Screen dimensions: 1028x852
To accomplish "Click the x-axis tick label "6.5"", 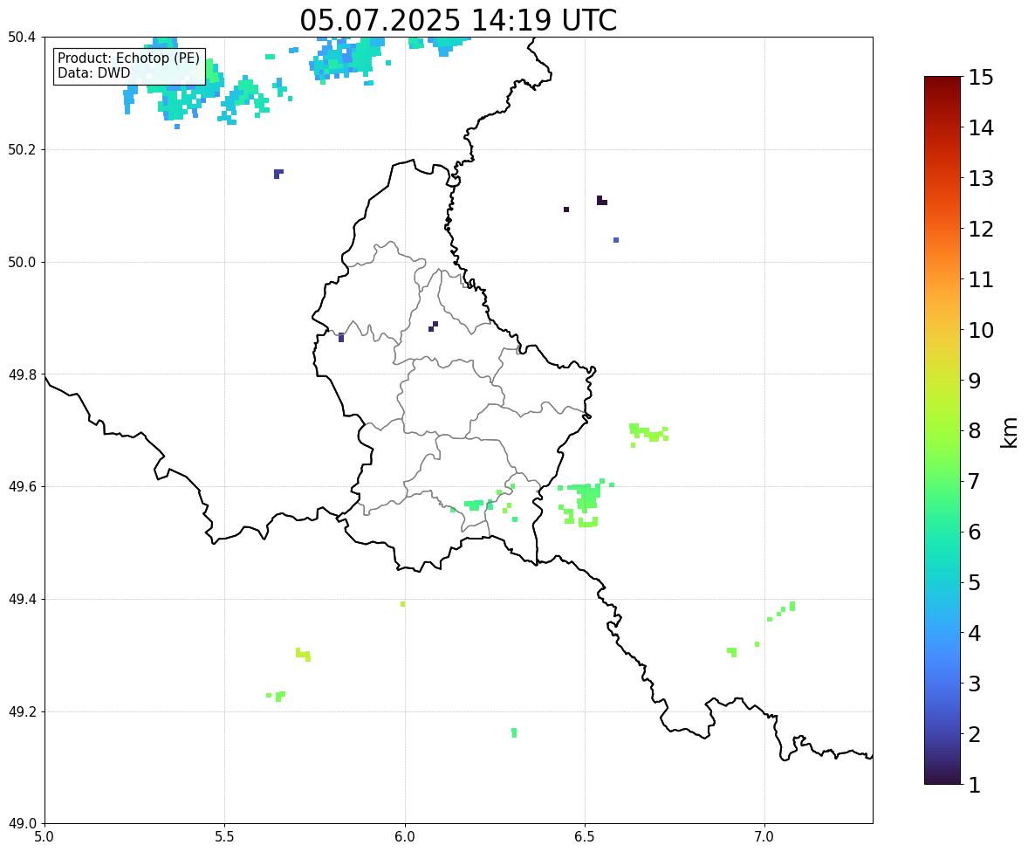I will (585, 837).
